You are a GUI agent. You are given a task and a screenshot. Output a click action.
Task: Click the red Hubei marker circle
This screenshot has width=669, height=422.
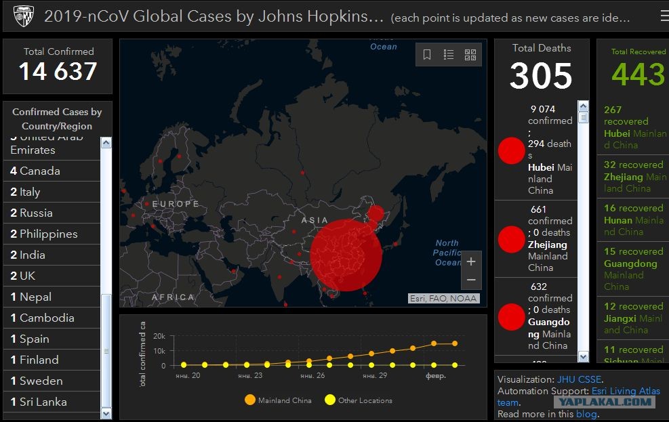pos(511,150)
